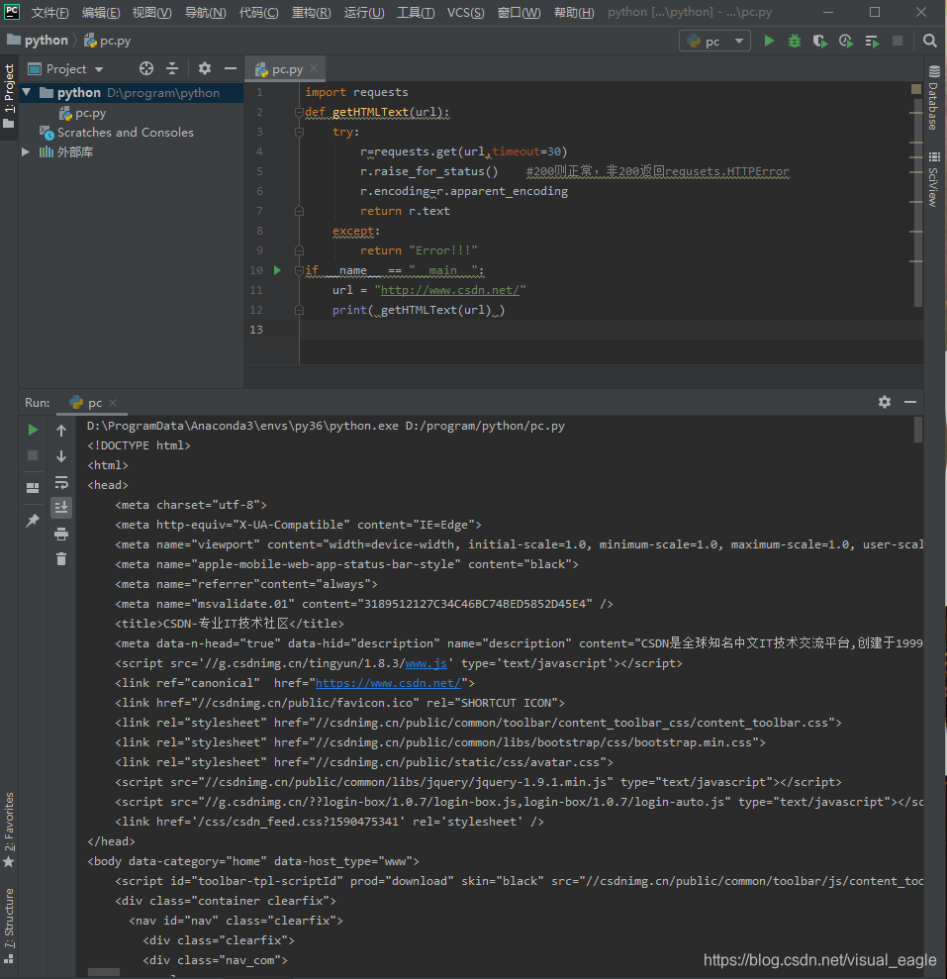Click the fold end marker on line 12
The width and height of the screenshot is (947, 979).
tap(299, 310)
